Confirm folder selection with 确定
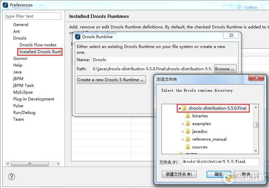Image resolution: width=269 pixels, height=188 pixels. click(219, 174)
